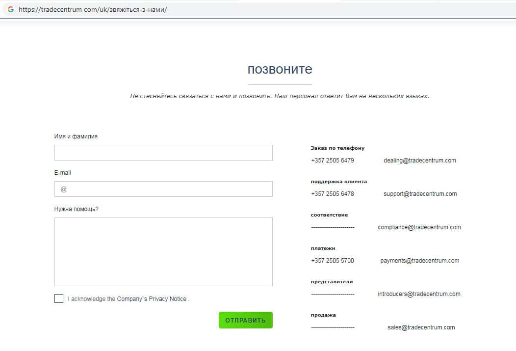Viewport: 516px width, 351px height.
Task: Click the поддержка клиента label
Action: (339, 182)
